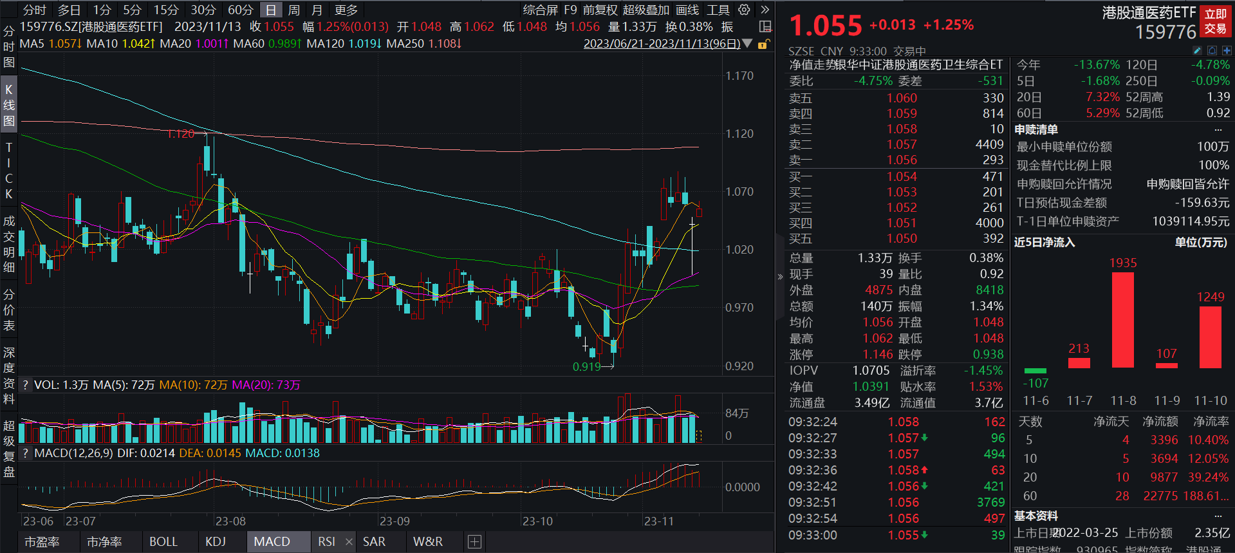1235x553 pixels.
Task: Select the 日 daily period
Action: (x=271, y=10)
